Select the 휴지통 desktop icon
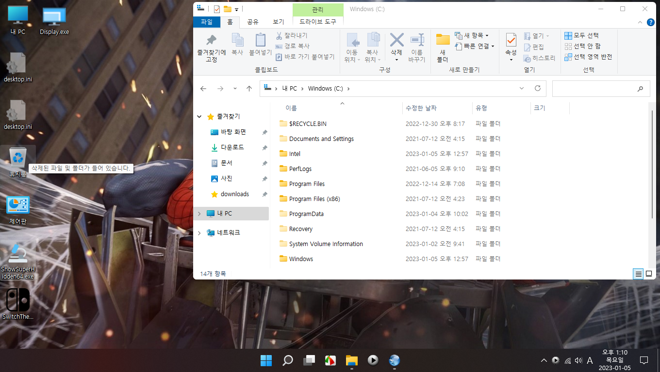The width and height of the screenshot is (660, 372). click(x=18, y=162)
